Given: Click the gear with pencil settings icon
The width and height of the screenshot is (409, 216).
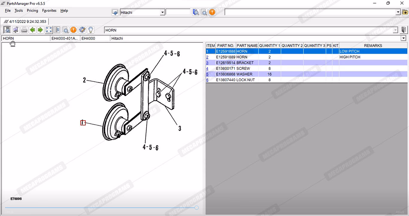Looking at the screenshot, I should [82, 30].
